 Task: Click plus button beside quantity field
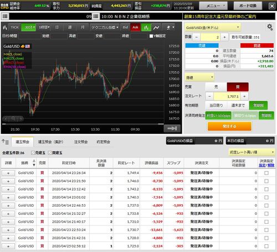[224, 37]
